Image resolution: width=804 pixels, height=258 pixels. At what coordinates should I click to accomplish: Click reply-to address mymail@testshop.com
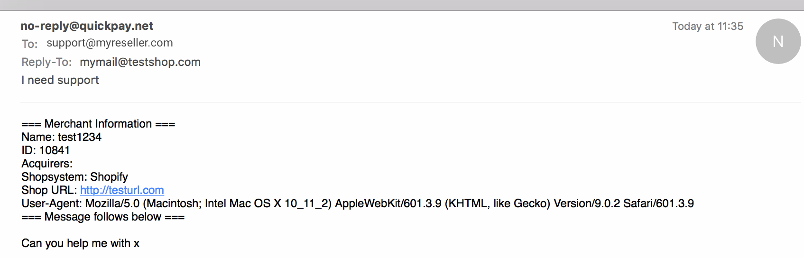tap(140, 62)
